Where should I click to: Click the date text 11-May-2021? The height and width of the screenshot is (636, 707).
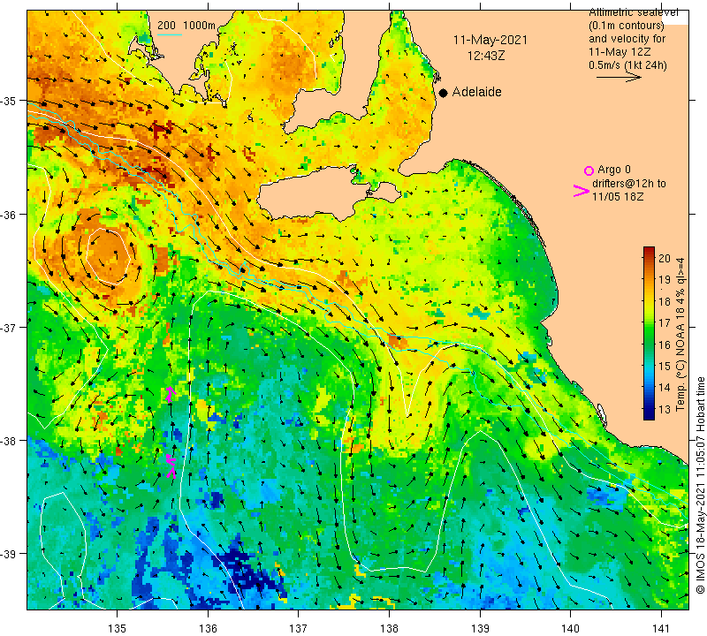[x=490, y=40]
